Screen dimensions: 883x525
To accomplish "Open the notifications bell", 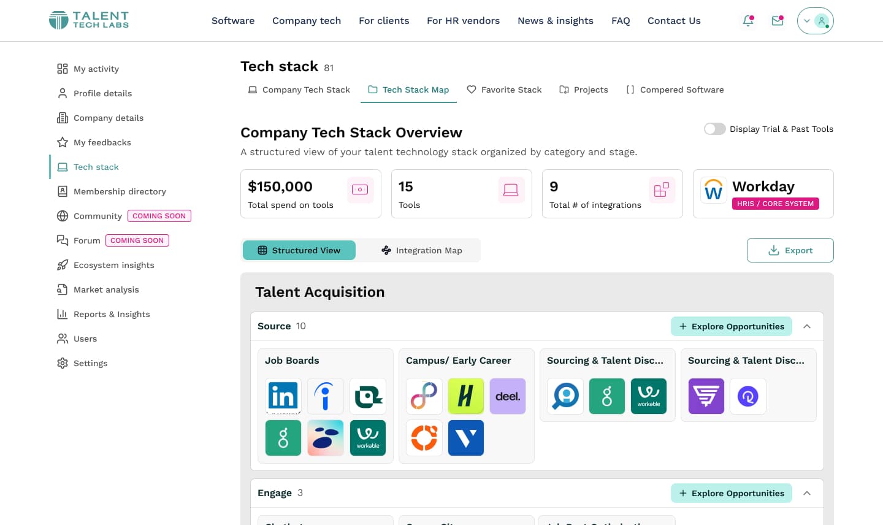I will [747, 20].
